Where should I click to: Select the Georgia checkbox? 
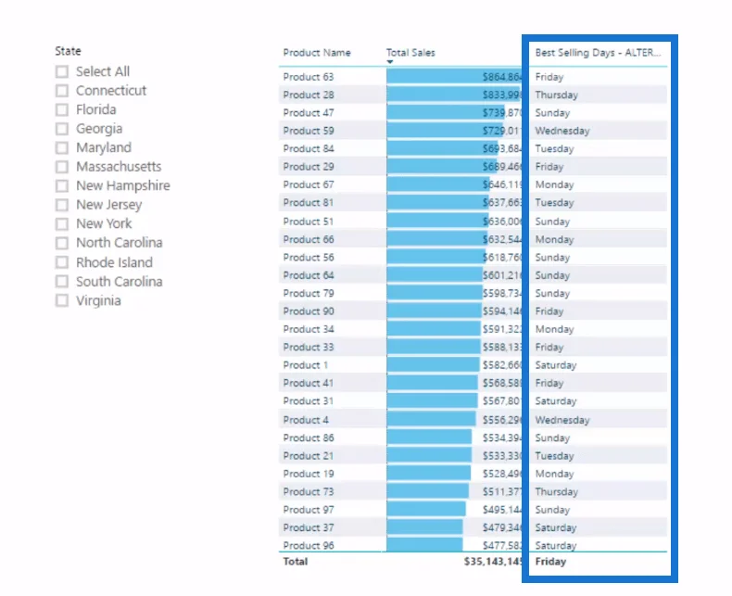(62, 129)
